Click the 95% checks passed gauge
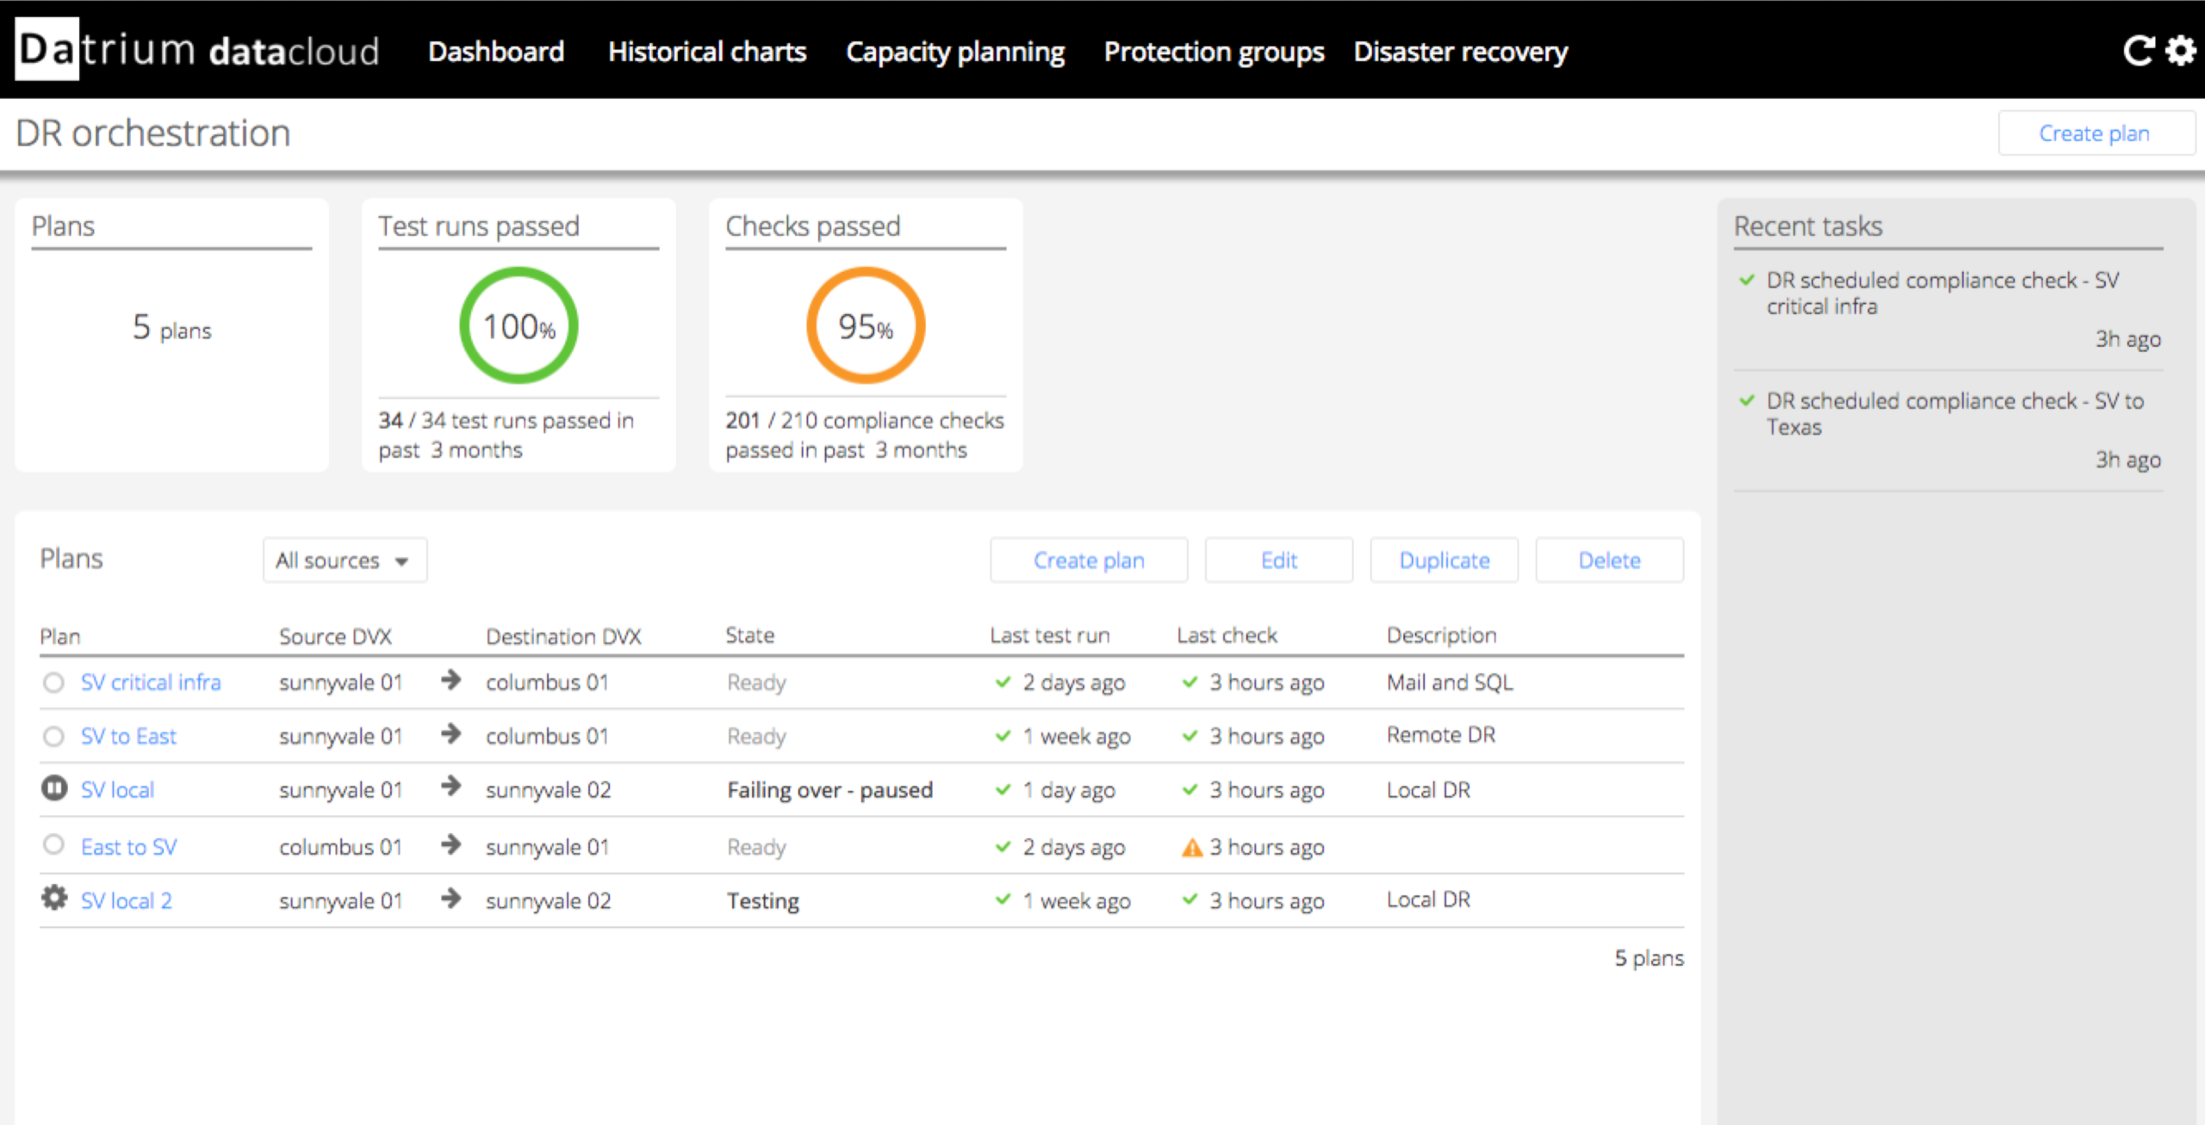The image size is (2205, 1125). click(x=866, y=325)
